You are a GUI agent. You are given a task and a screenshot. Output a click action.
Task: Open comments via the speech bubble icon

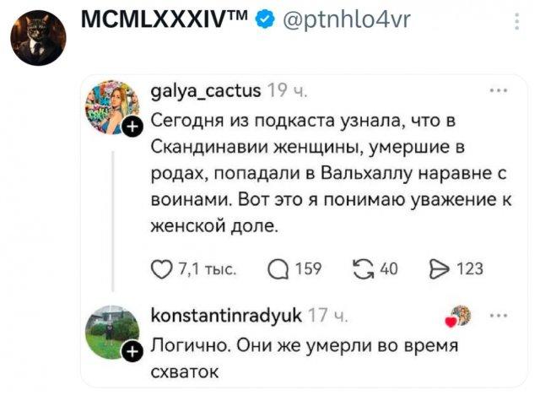pos(277,268)
